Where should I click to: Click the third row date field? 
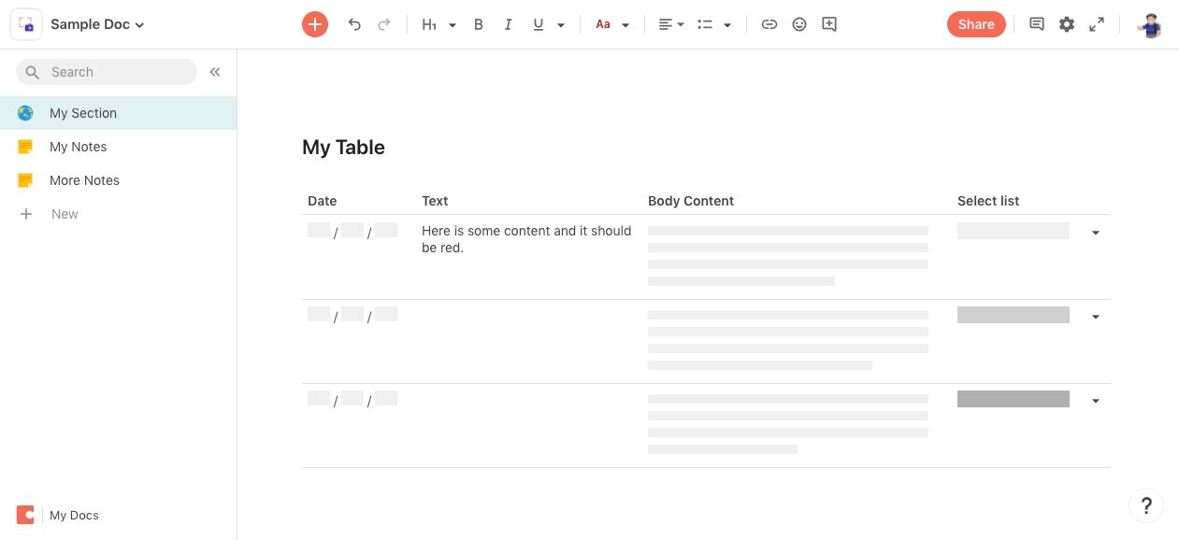click(x=352, y=399)
